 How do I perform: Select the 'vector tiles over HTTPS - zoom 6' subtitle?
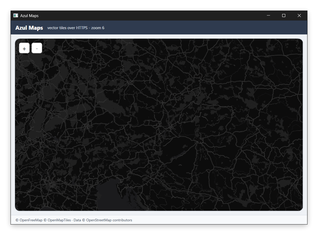[x=76, y=28]
